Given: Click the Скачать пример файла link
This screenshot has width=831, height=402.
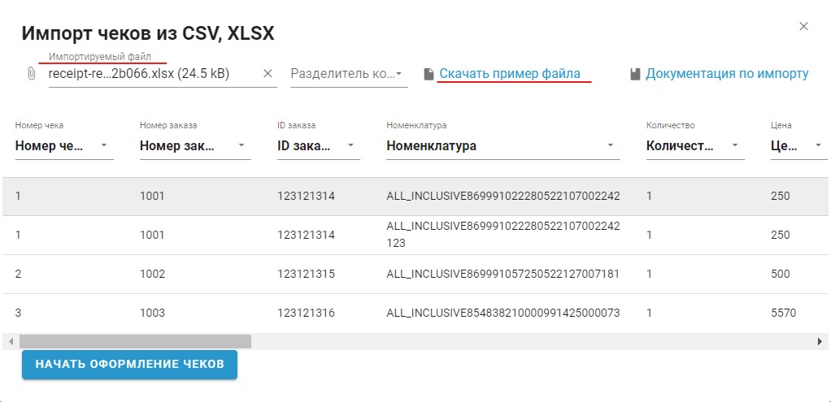Looking at the screenshot, I should (510, 74).
